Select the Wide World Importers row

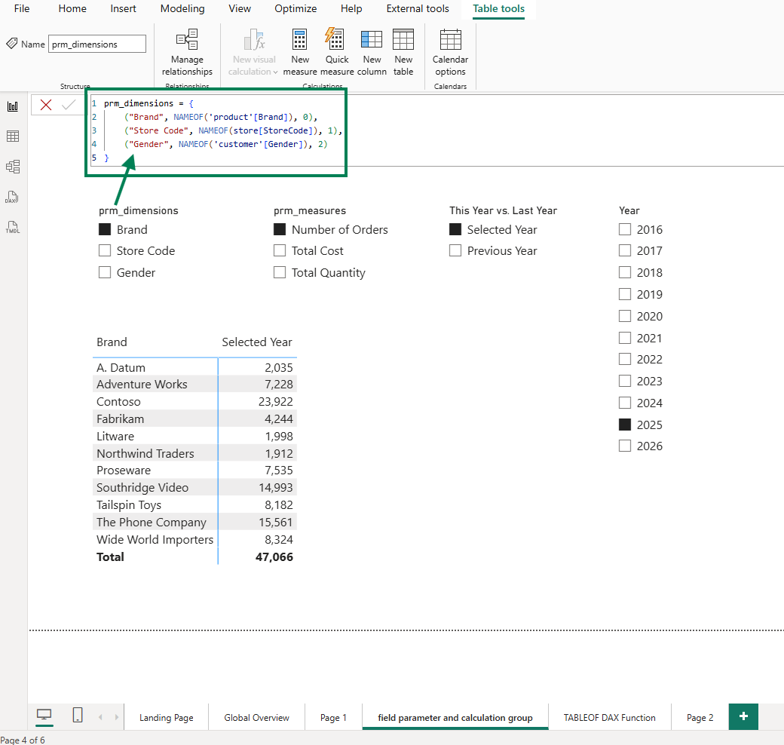(194, 539)
